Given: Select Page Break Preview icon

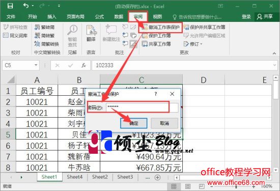Looking at the screenshot, I should (202, 186).
